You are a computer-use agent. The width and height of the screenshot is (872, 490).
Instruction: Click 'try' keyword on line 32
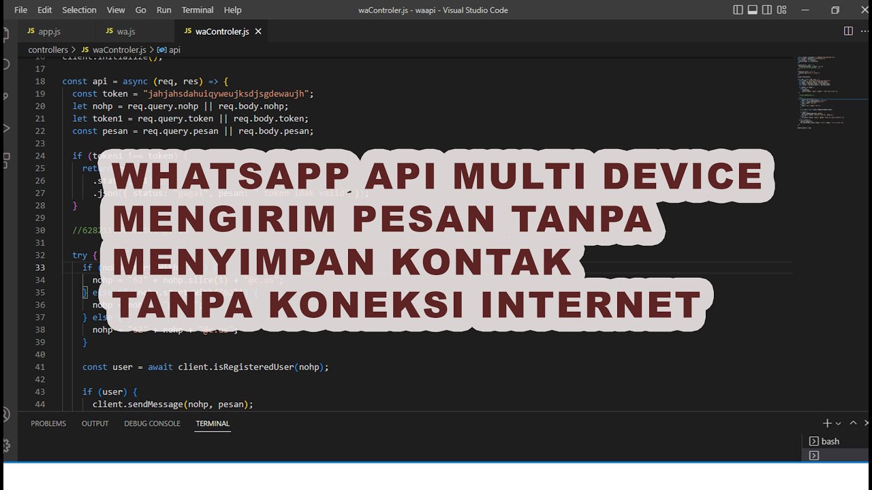pos(80,255)
